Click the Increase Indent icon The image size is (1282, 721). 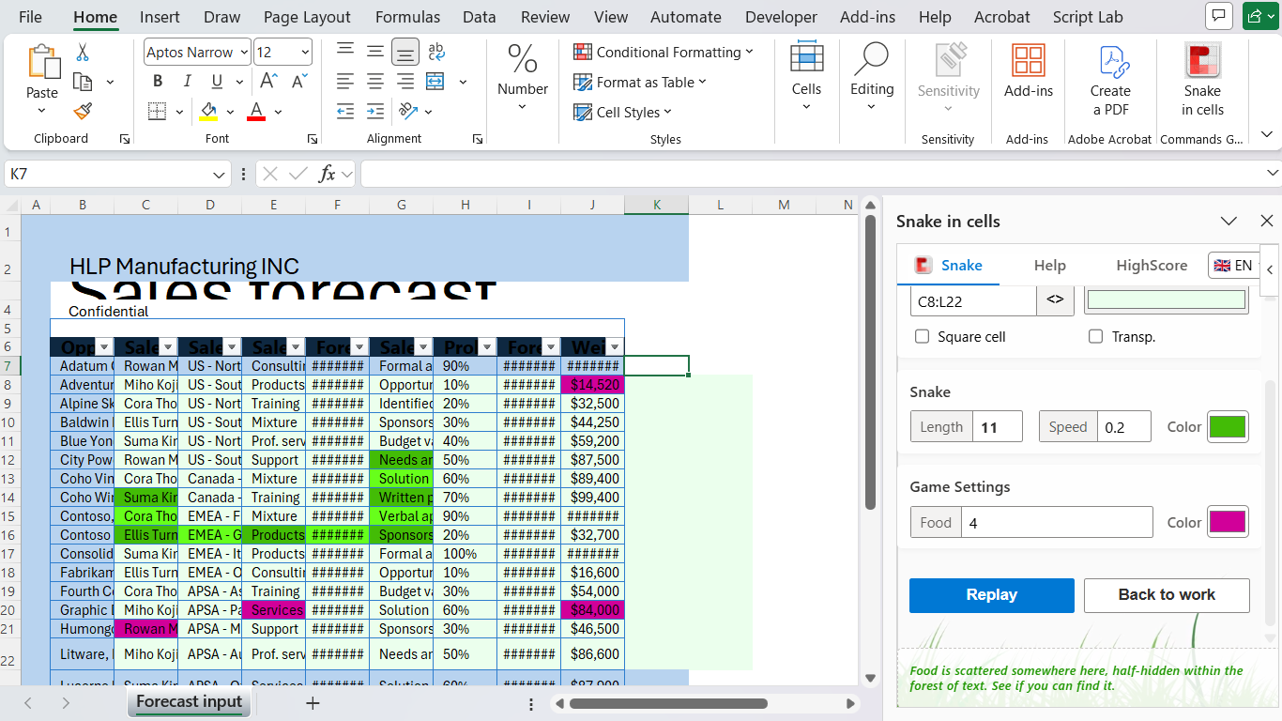tap(375, 111)
